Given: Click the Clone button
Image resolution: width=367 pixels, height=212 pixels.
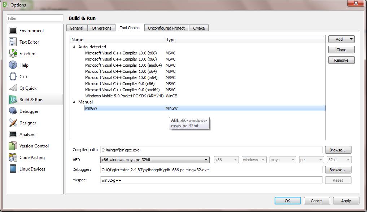Looking at the screenshot, I should (341, 50).
